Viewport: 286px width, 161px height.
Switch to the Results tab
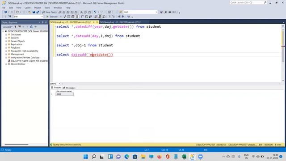tap(56, 88)
